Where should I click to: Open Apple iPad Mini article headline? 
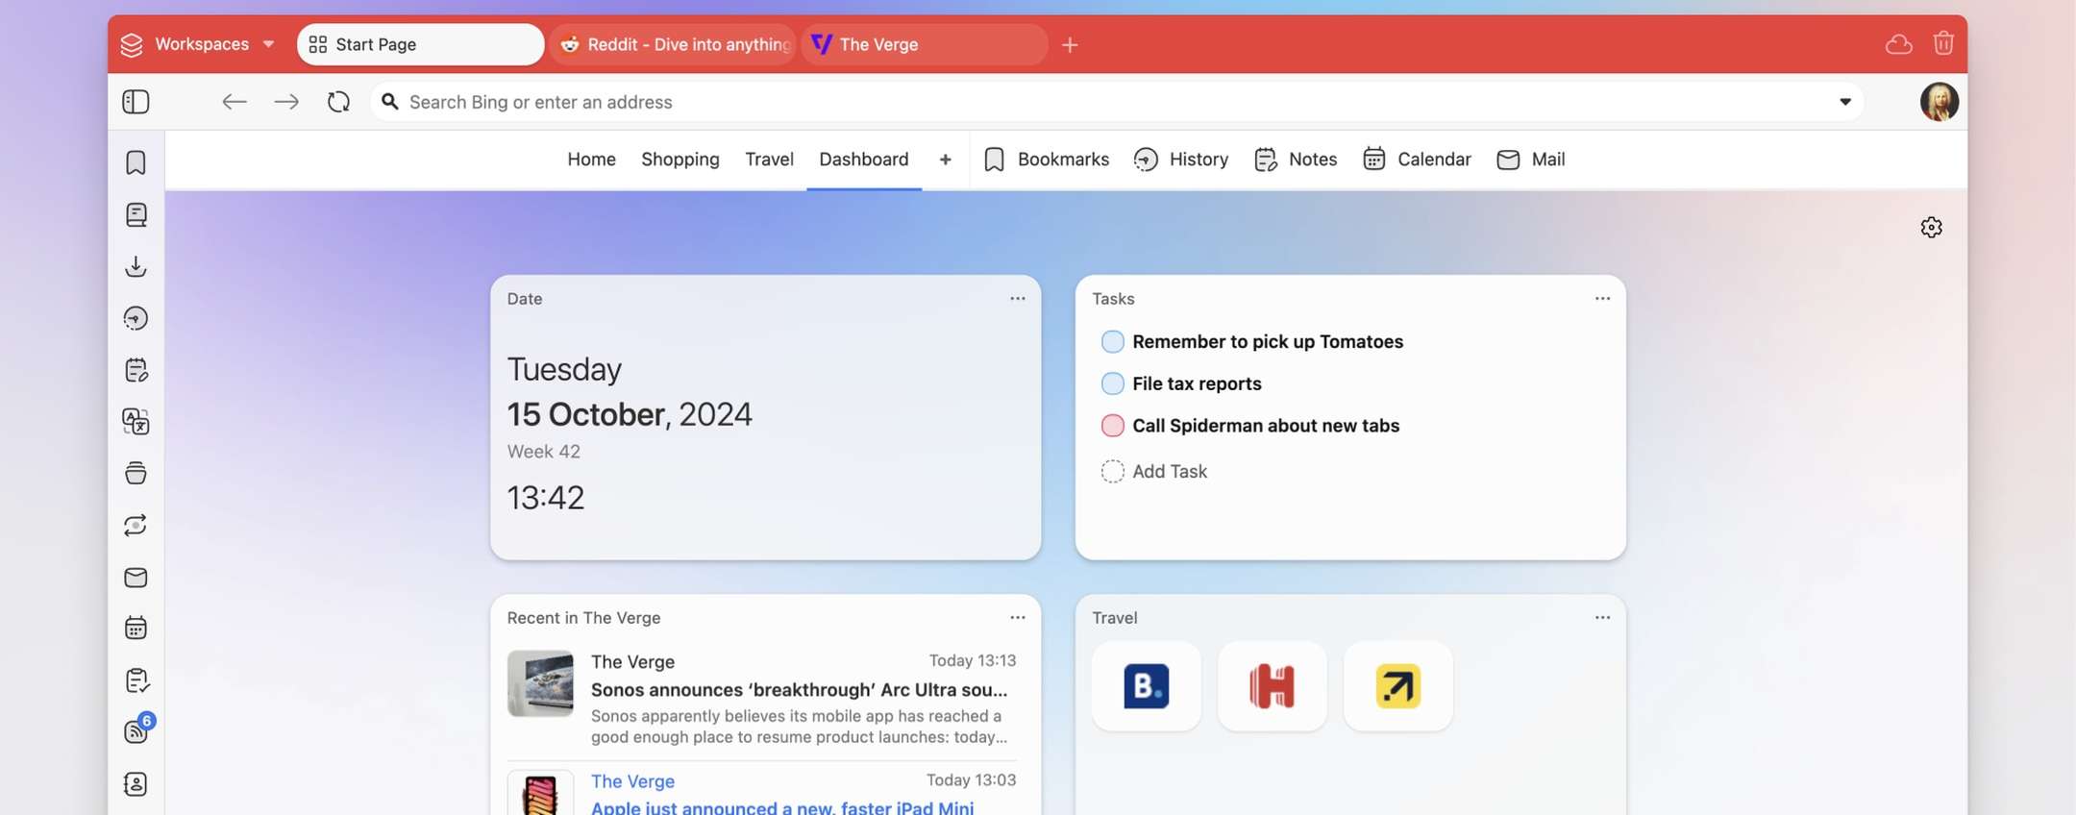coord(782,807)
